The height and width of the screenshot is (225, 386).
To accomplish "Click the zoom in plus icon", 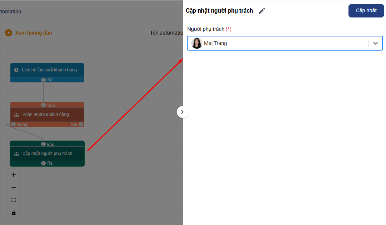I will pyautogui.click(x=14, y=175).
